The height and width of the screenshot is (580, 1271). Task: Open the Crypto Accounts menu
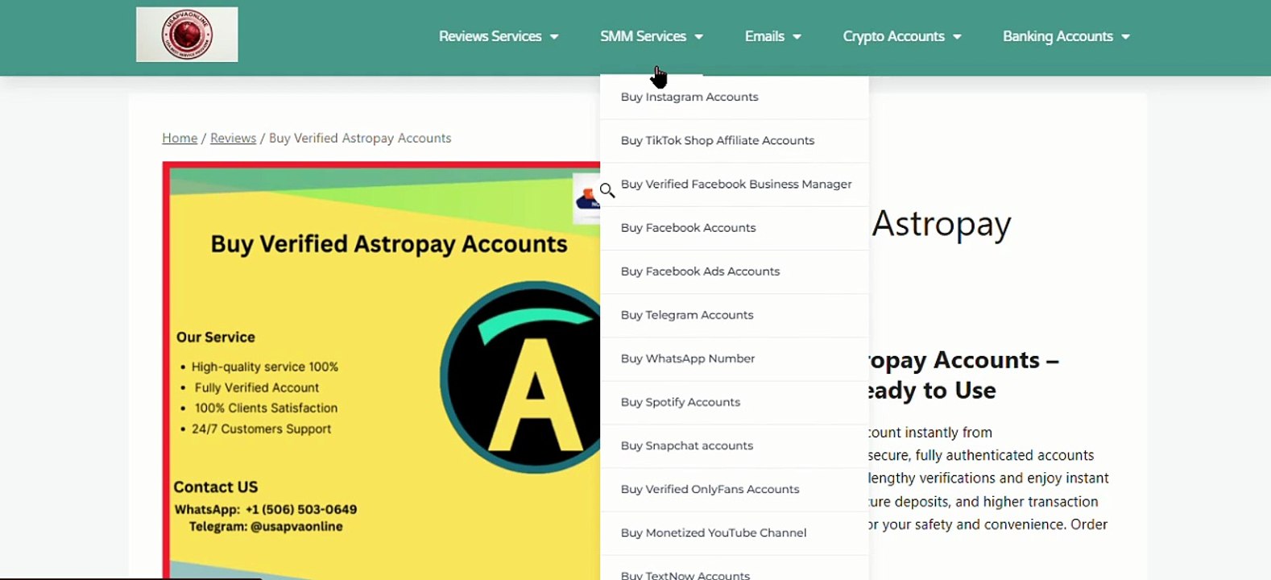pos(893,36)
